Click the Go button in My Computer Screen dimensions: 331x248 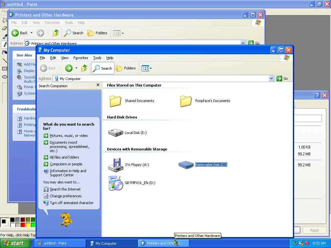click(282, 78)
